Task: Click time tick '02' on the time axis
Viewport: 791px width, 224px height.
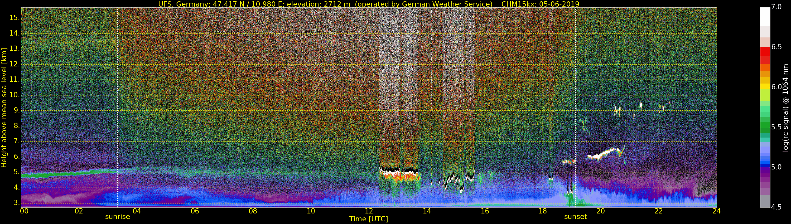Action: coord(79,211)
